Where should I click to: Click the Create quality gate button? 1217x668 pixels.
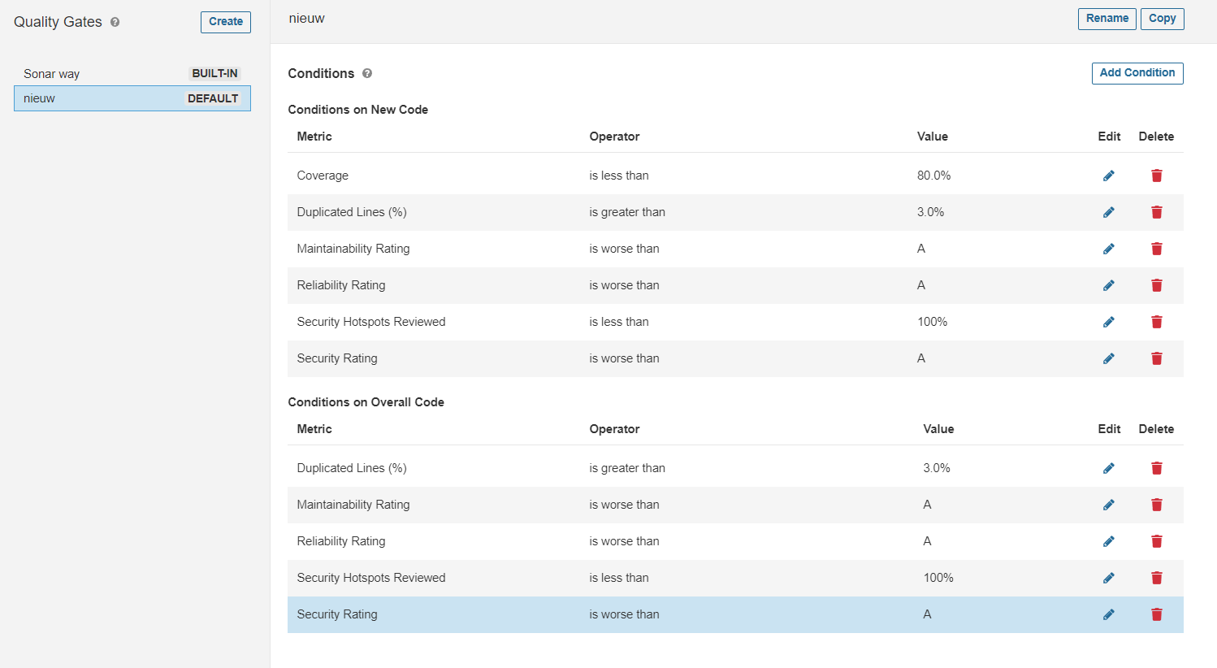coord(225,22)
